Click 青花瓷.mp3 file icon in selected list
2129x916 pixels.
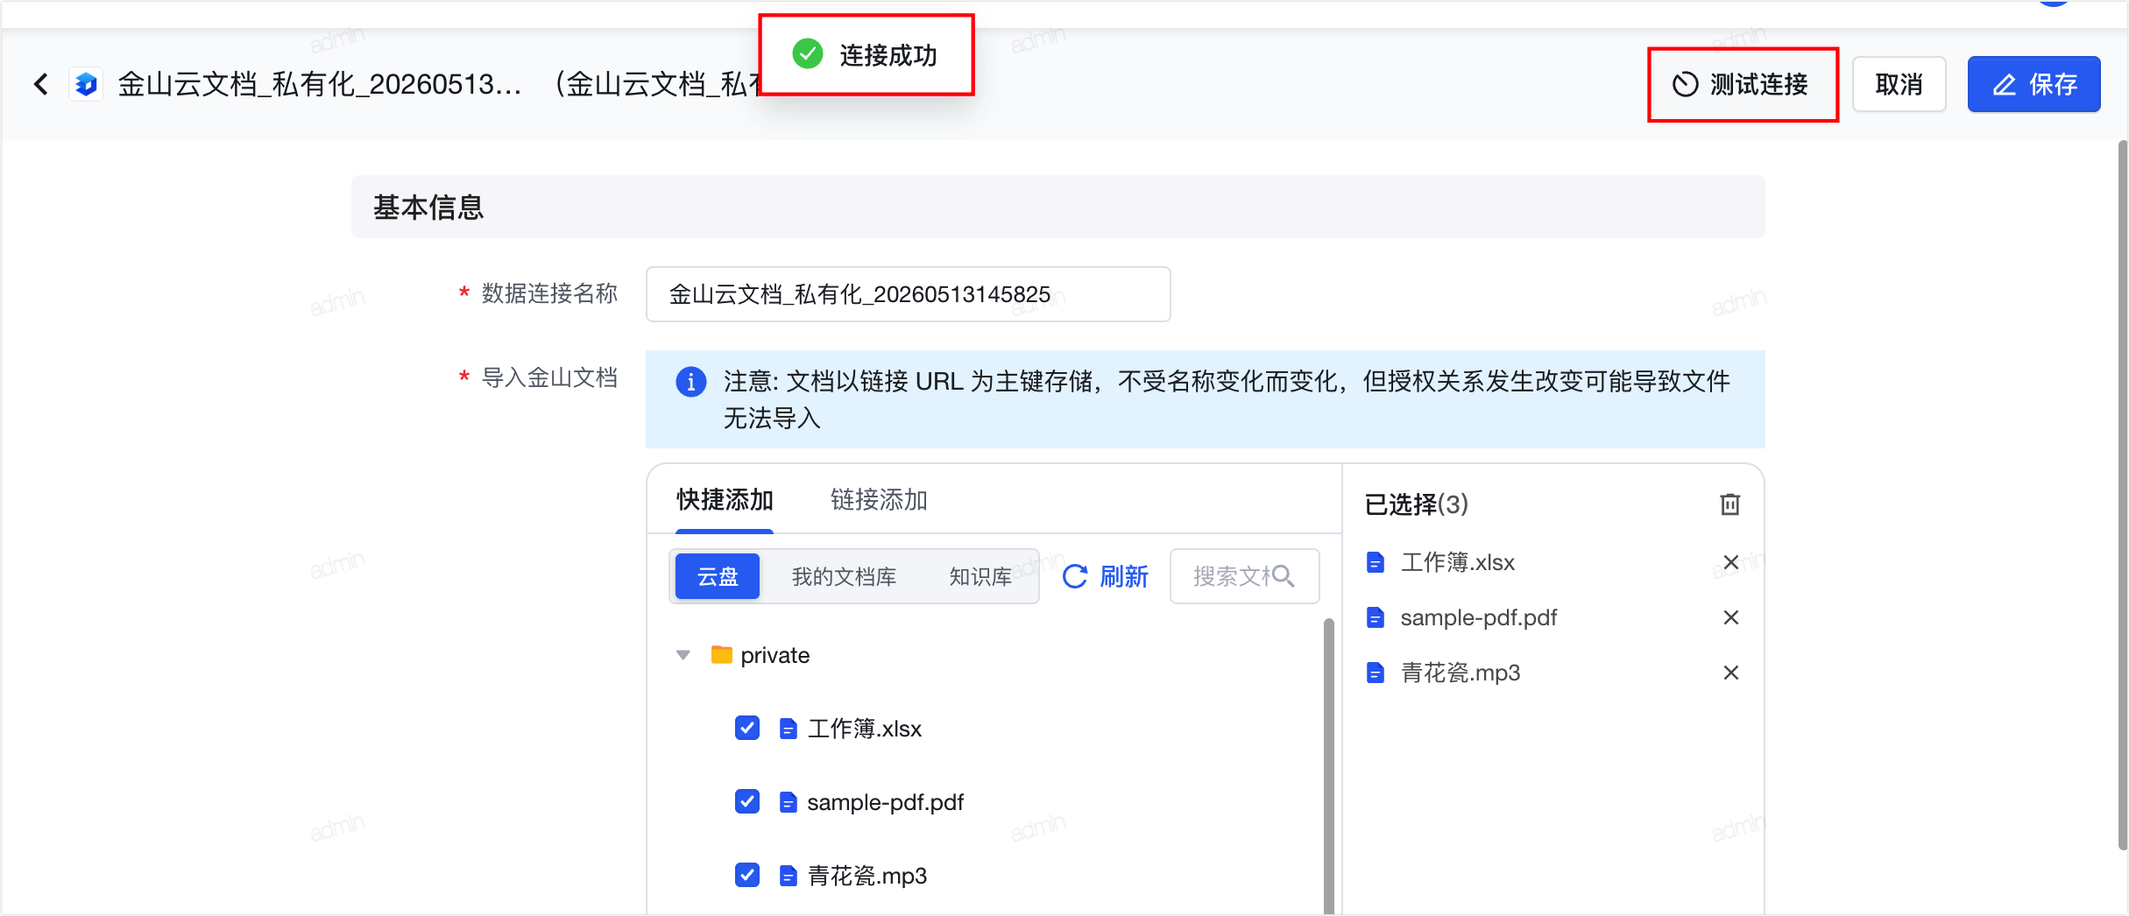[1376, 673]
